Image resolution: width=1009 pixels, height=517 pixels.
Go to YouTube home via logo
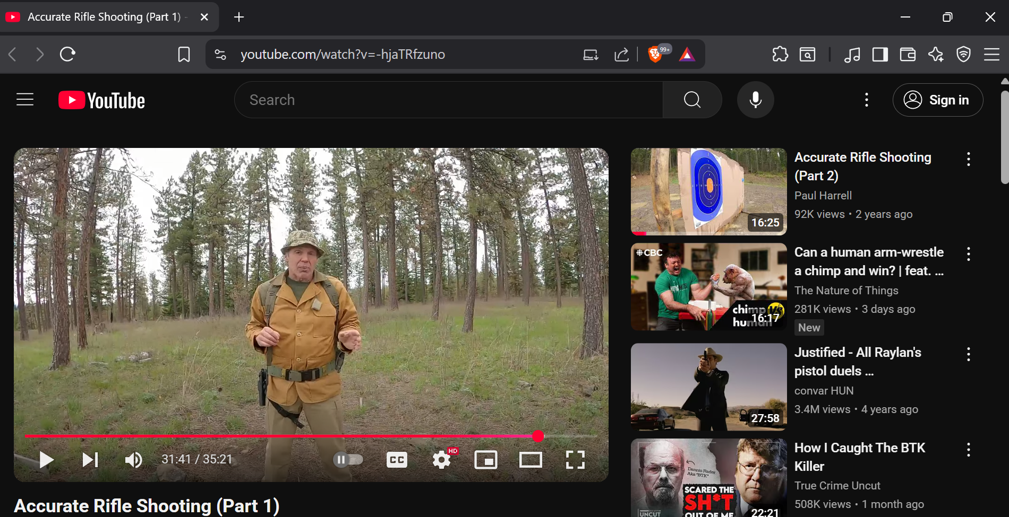(x=101, y=100)
